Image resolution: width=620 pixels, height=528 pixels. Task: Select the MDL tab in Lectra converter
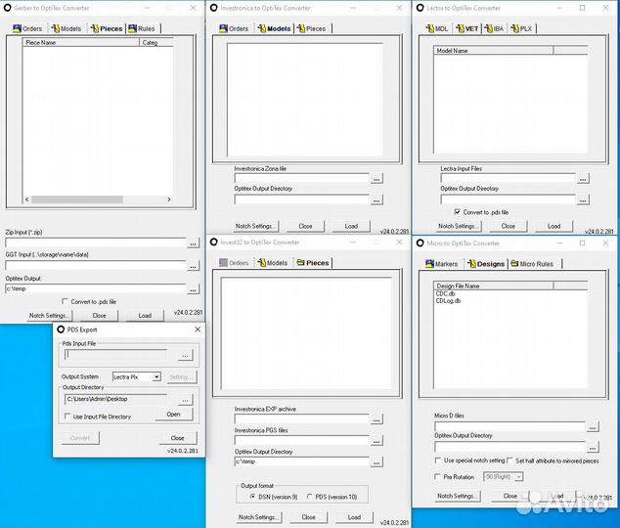click(437, 28)
